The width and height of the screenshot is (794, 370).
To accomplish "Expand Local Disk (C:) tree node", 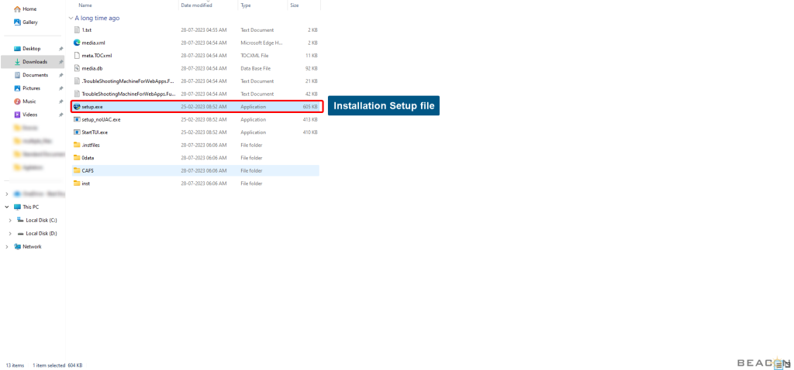I will tap(10, 221).
